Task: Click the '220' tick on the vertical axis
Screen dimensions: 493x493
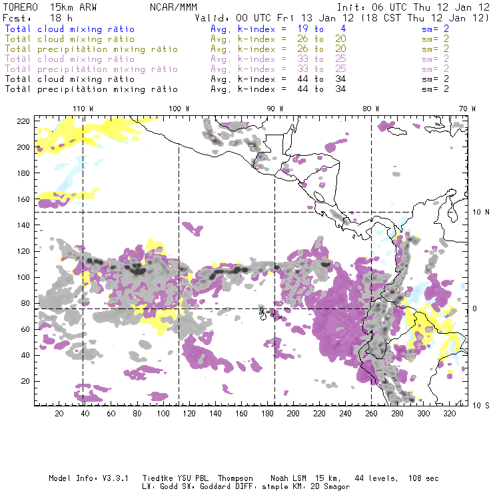Action: coord(23,121)
